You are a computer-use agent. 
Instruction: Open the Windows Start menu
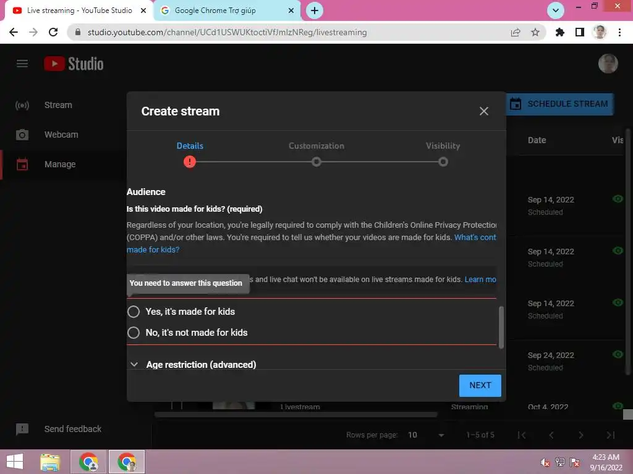click(15, 462)
